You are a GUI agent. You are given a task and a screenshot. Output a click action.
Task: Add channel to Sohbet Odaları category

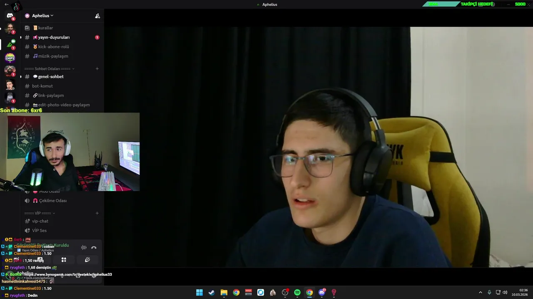pos(97,69)
